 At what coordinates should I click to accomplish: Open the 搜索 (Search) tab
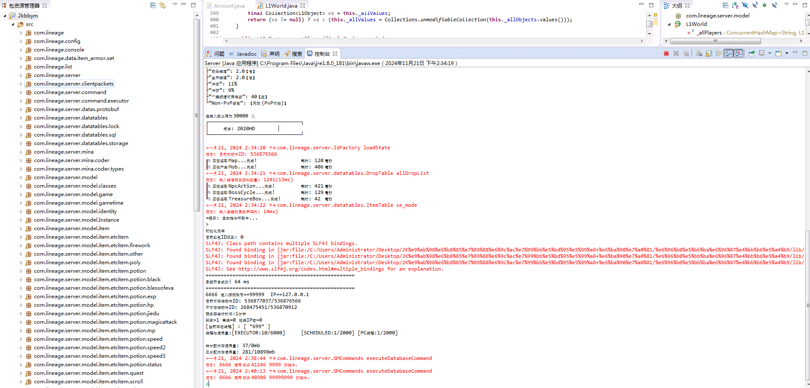tap(293, 54)
